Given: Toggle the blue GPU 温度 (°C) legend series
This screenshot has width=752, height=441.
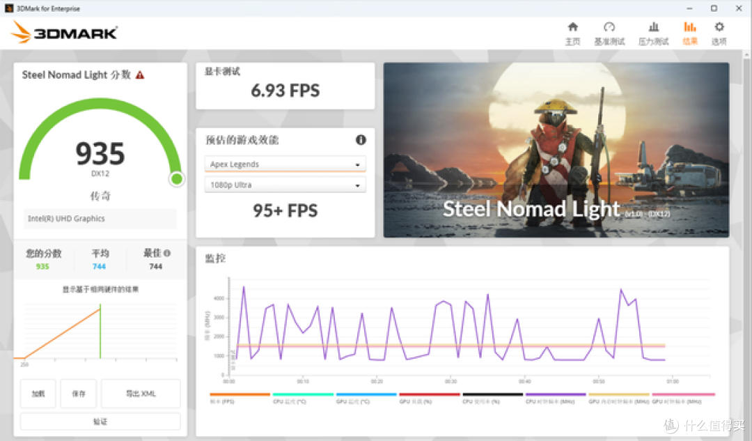Looking at the screenshot, I should point(366,398).
